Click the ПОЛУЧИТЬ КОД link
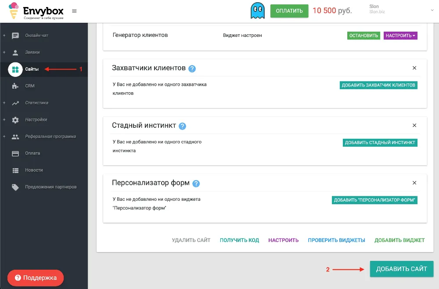The height and width of the screenshot is (289, 439). 239,240
